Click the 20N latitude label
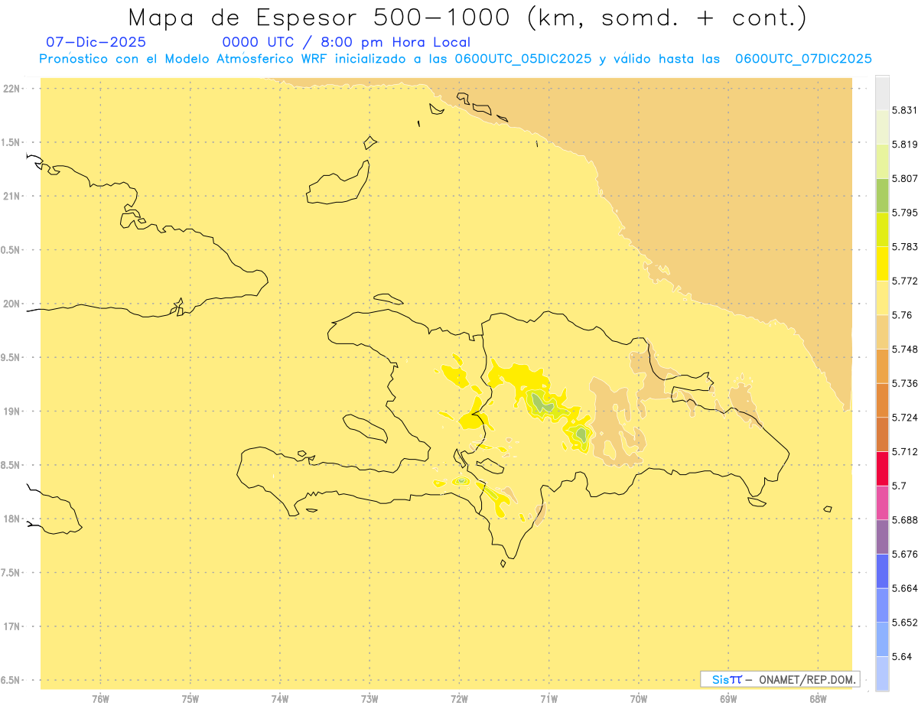918x709 pixels. click(x=11, y=304)
